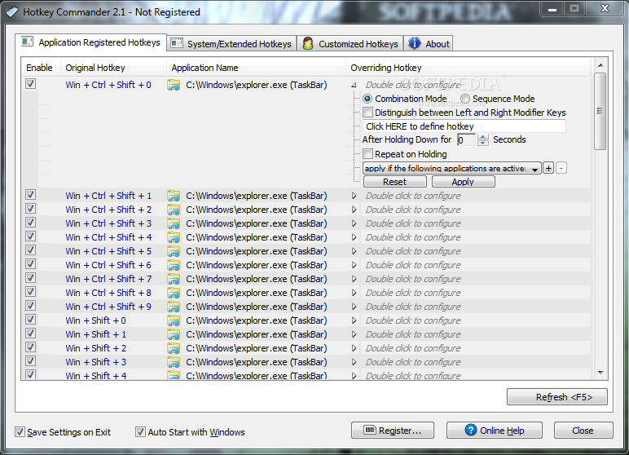Image resolution: width=629 pixels, height=455 pixels.
Task: Click the minus button to remove an application
Action: [x=561, y=168]
